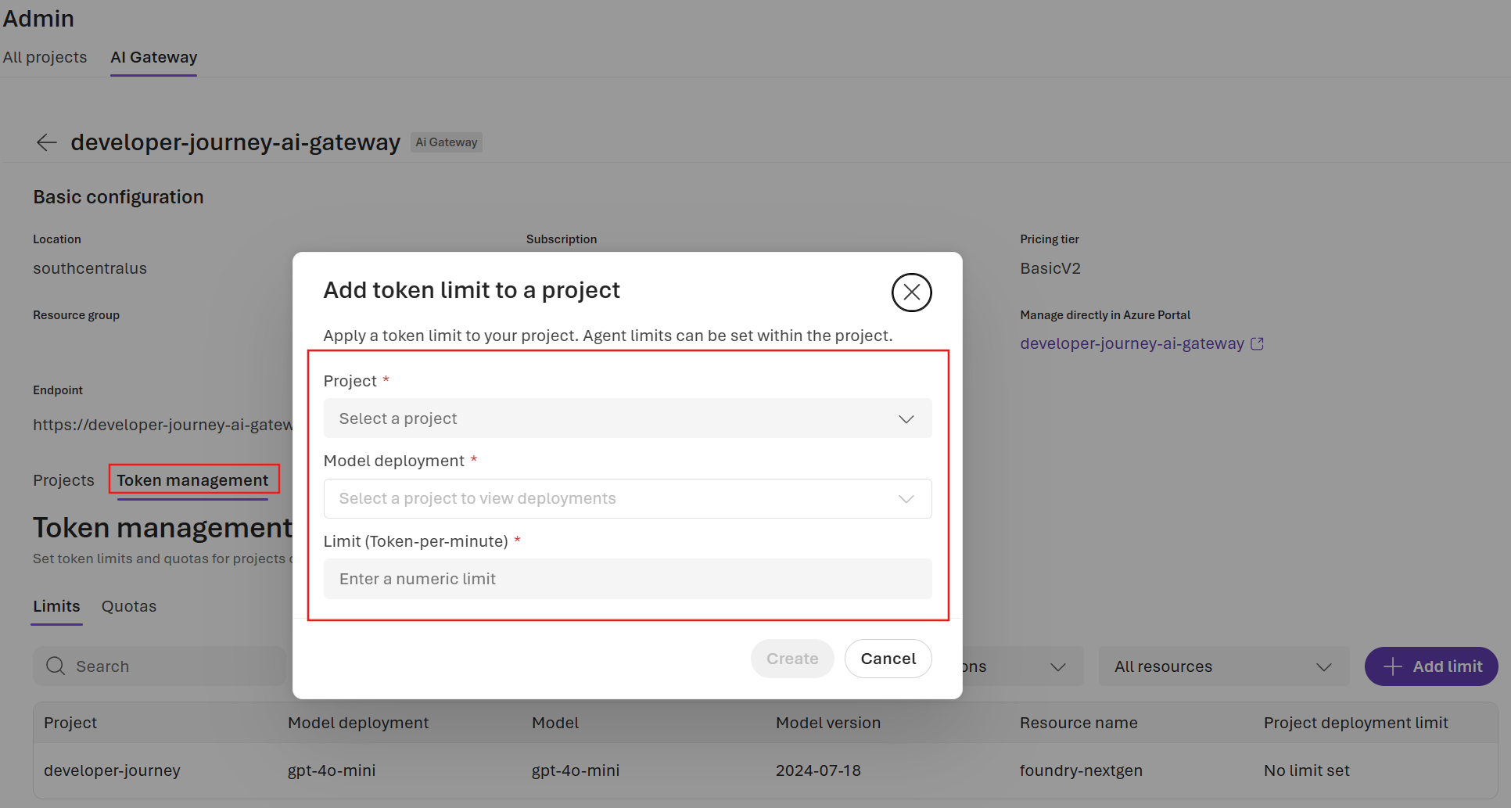Click the Project column header

[70, 723]
